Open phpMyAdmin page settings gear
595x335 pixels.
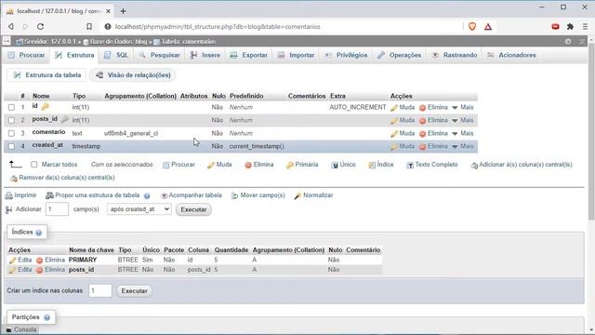(568, 41)
